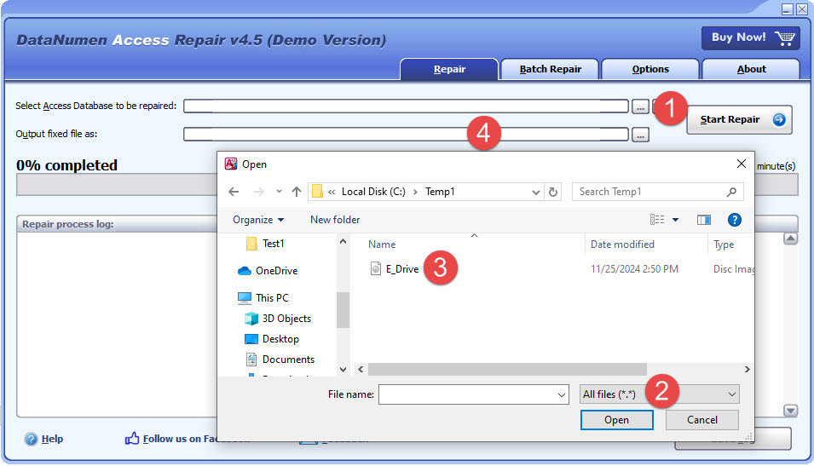Open the Help link
The height and width of the screenshot is (466, 814).
tap(52, 439)
